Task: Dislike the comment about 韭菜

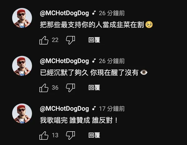Action: [70, 40]
